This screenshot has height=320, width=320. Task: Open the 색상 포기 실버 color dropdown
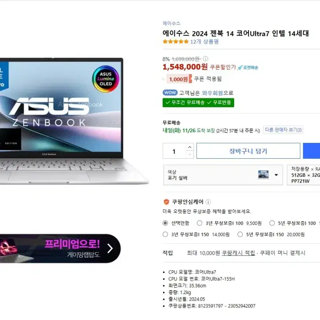click(x=223, y=175)
